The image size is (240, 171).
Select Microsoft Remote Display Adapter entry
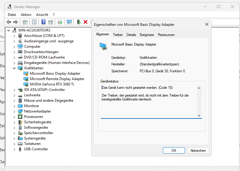[57, 79]
